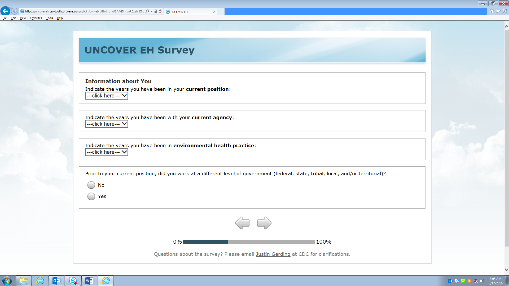Open favorites star icon
Viewport: 509px width, 286px height.
pyautogui.click(x=498, y=11)
